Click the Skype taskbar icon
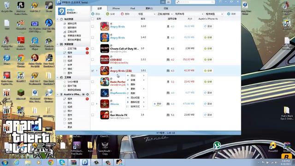This screenshot has width=295, height=166. [x=62, y=162]
